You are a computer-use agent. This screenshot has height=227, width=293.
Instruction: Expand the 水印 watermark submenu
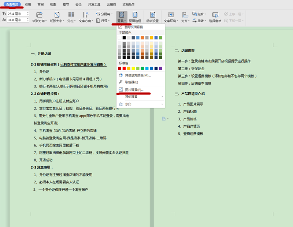pyautogui.click(x=141, y=104)
